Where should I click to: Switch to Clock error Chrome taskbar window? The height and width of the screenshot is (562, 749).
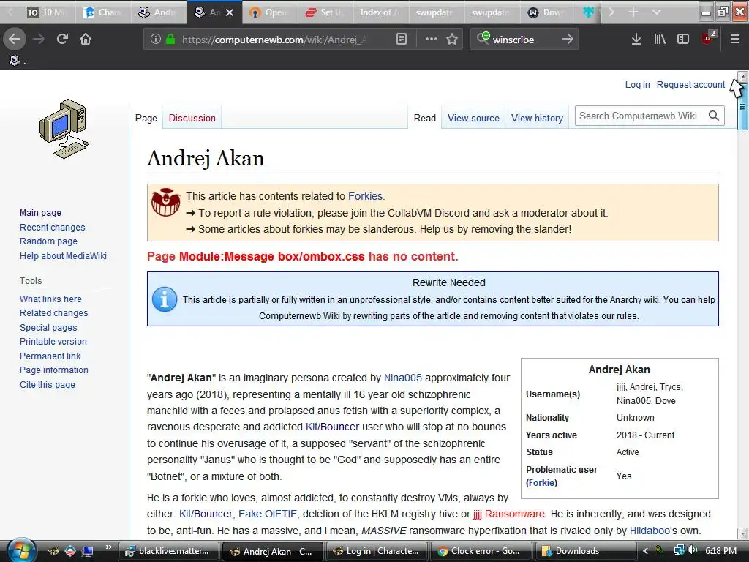coord(481,551)
